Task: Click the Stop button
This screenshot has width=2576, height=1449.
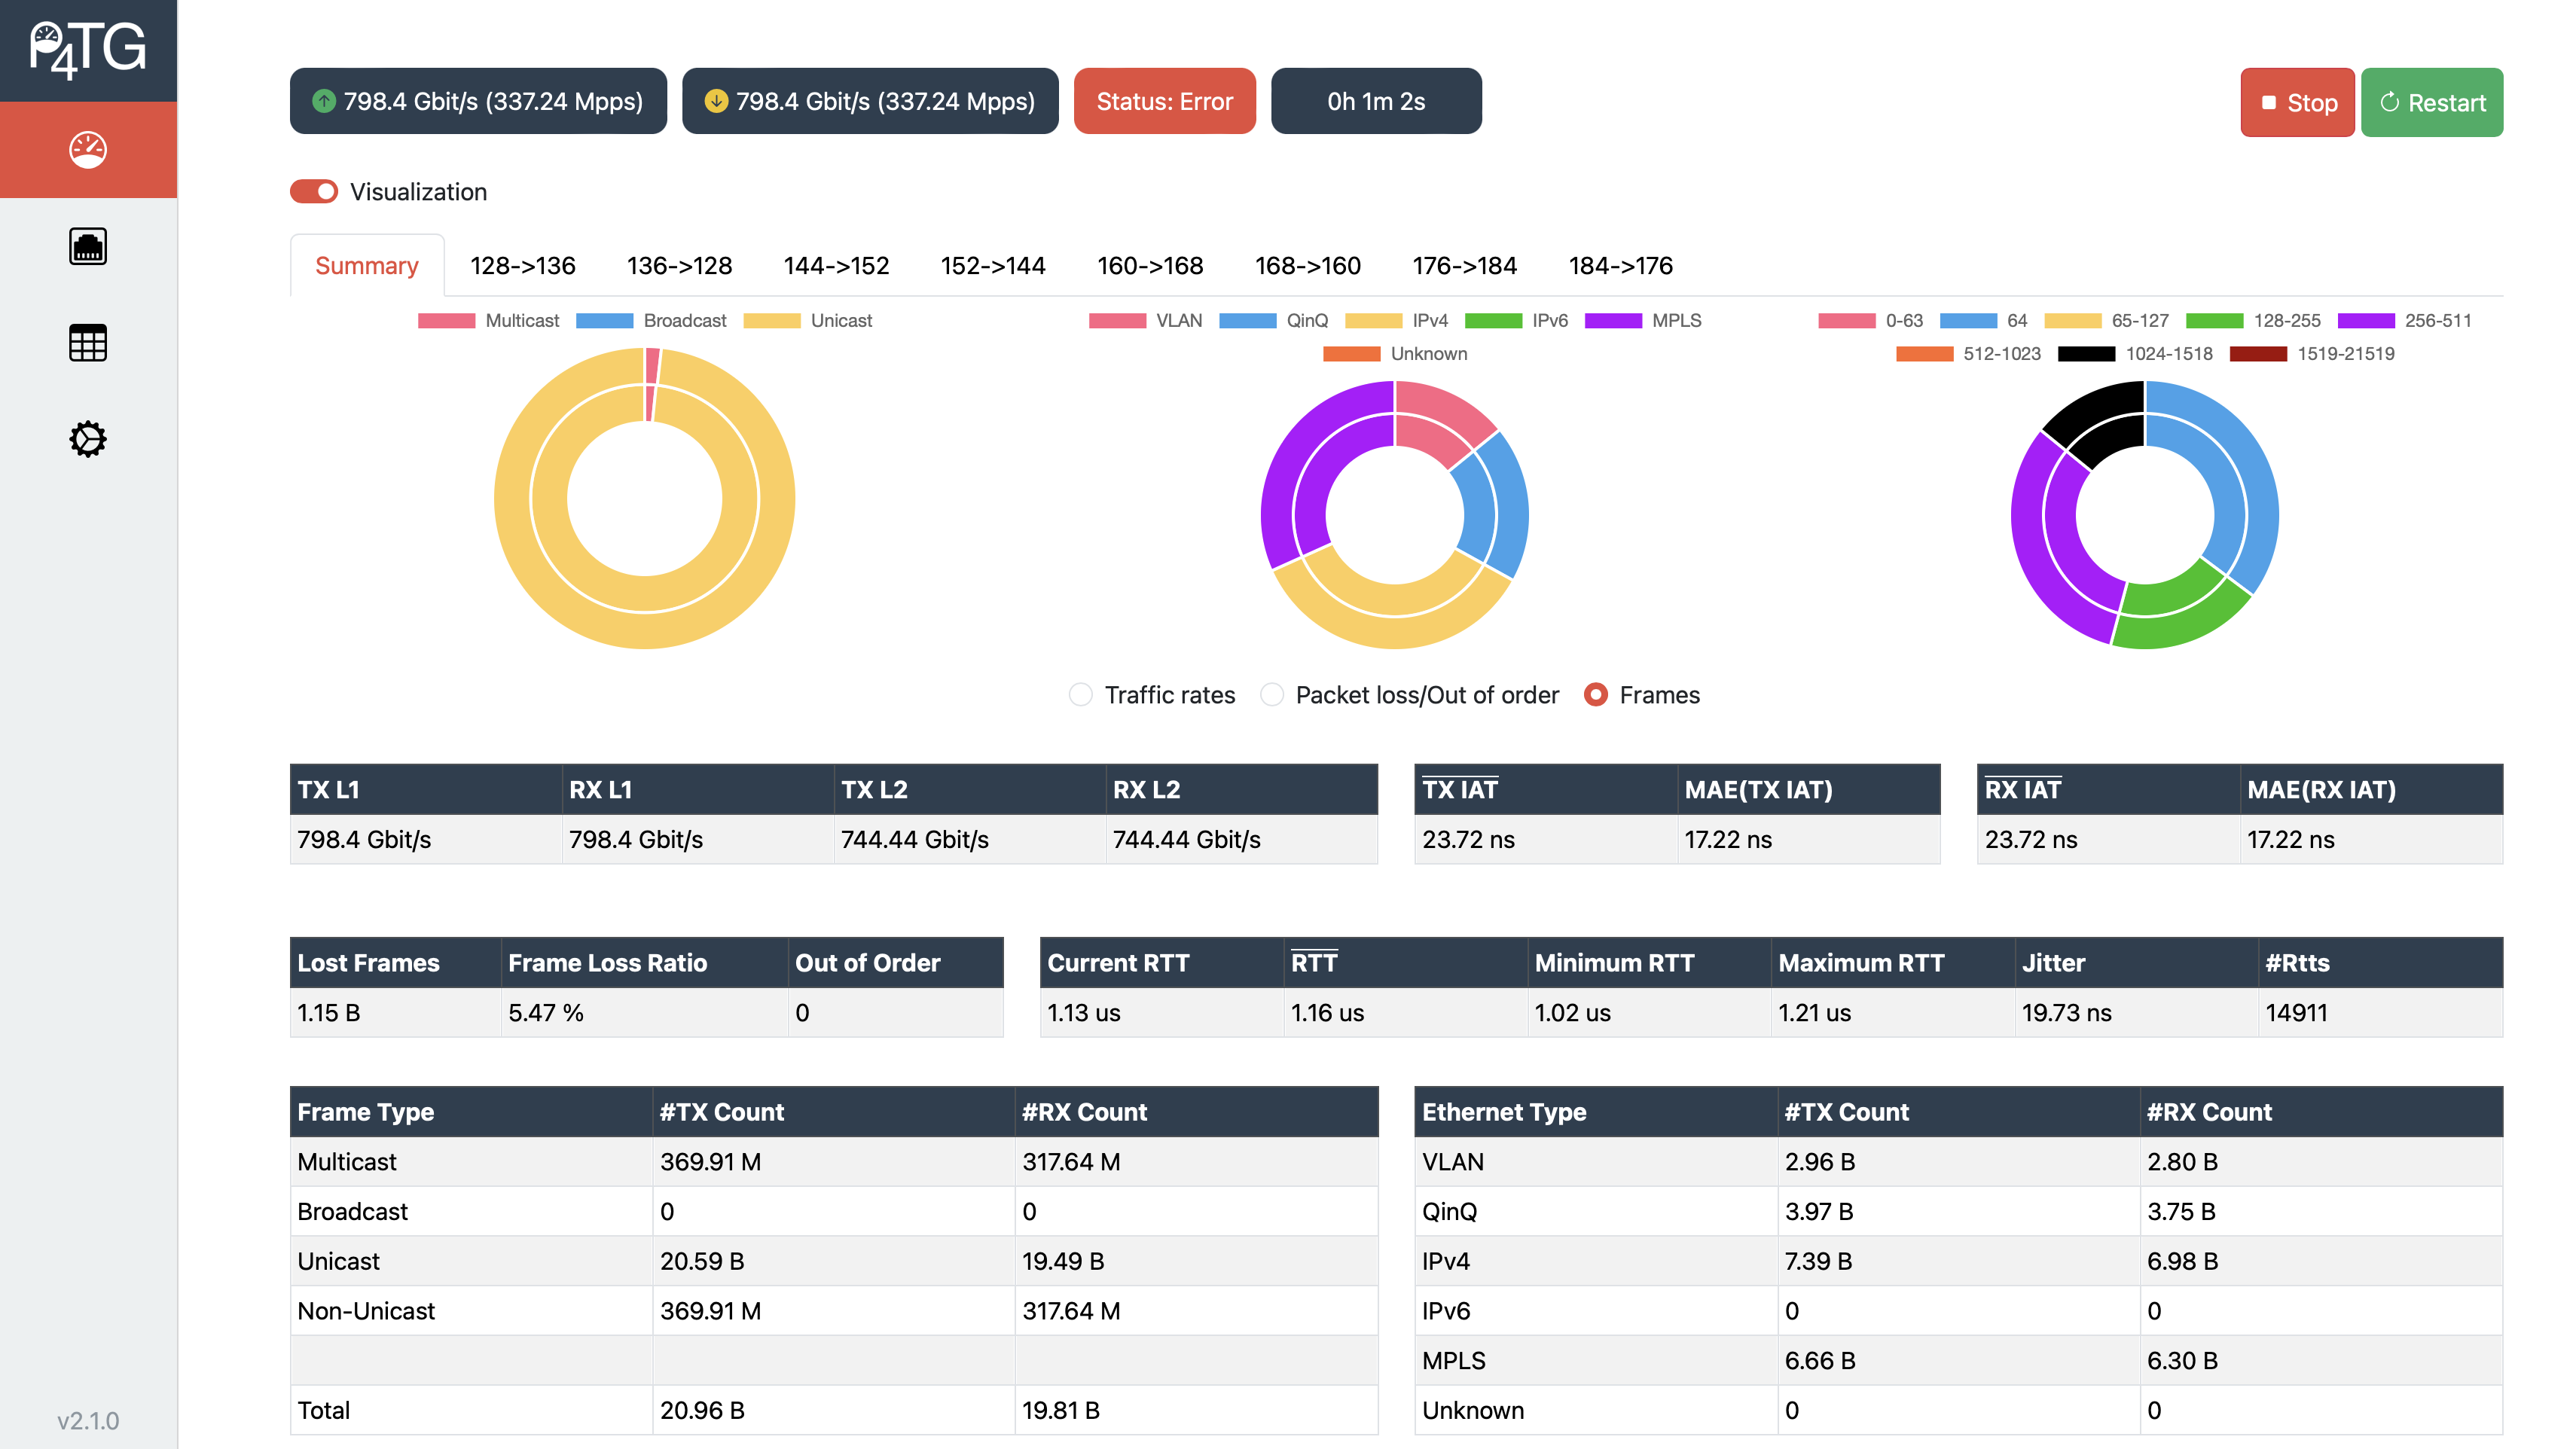Action: (x=2297, y=102)
